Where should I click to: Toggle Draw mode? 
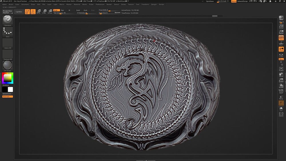coord(33,12)
